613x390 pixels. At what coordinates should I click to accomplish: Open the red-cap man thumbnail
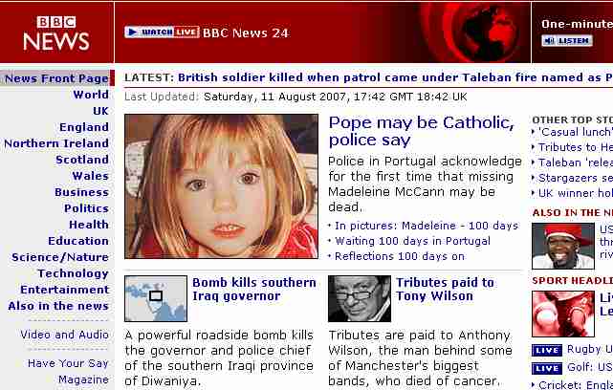[x=563, y=246]
